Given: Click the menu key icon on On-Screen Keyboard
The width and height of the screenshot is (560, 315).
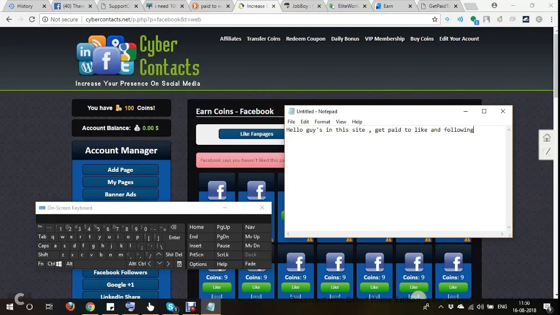Looking at the screenshot, I should coord(179,264).
